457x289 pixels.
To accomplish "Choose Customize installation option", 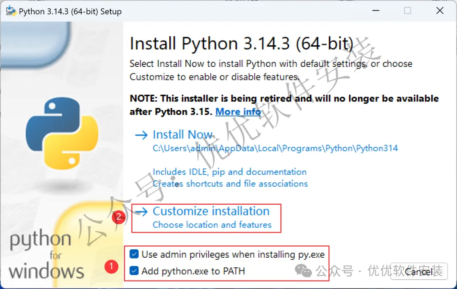I will click(x=211, y=211).
